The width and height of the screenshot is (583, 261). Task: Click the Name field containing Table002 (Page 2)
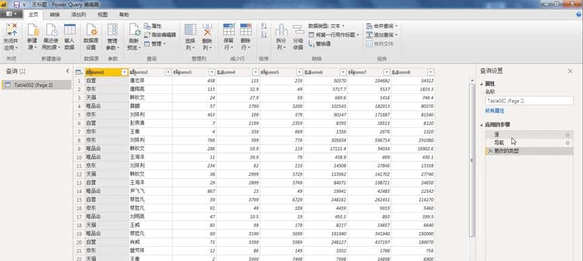(x=529, y=100)
